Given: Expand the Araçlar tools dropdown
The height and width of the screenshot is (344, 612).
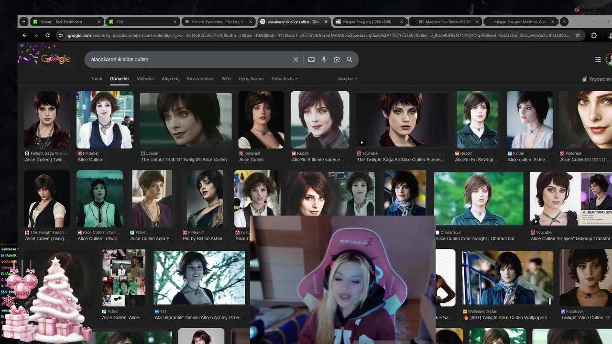Looking at the screenshot, I should (348, 79).
